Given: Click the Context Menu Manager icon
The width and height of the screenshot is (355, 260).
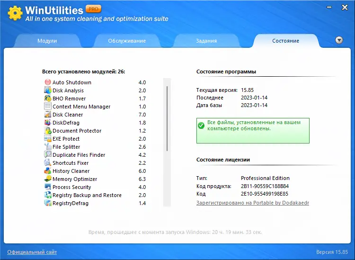Looking at the screenshot, I should pyautogui.click(x=47, y=106).
